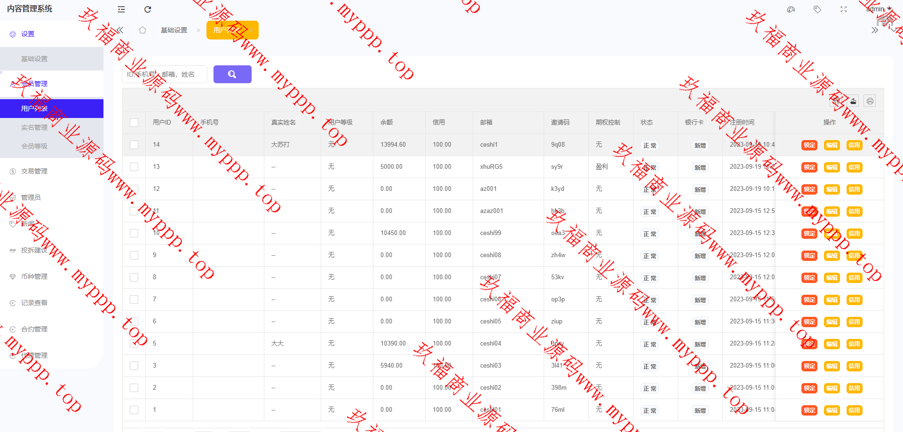Open 会员等级 in the sidebar submenu

point(34,146)
